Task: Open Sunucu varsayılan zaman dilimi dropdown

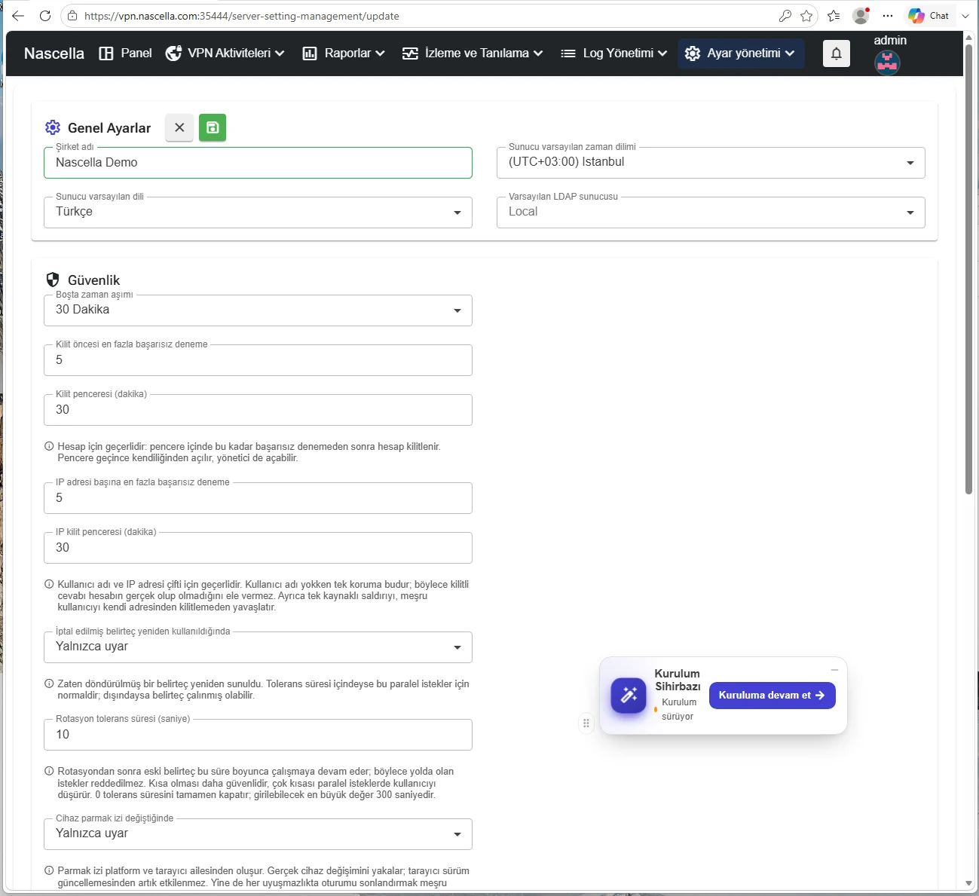Action: coord(711,163)
